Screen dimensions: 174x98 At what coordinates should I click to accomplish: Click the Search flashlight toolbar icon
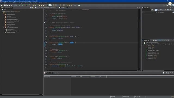pos(44,5)
